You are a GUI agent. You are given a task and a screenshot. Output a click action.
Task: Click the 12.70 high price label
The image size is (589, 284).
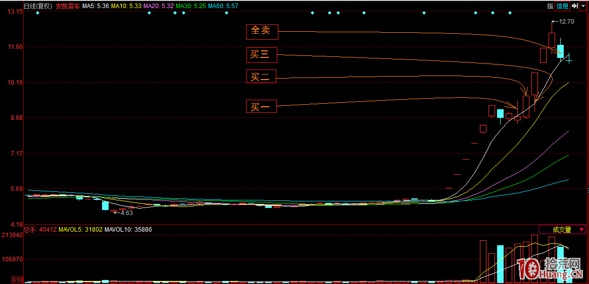pos(566,22)
